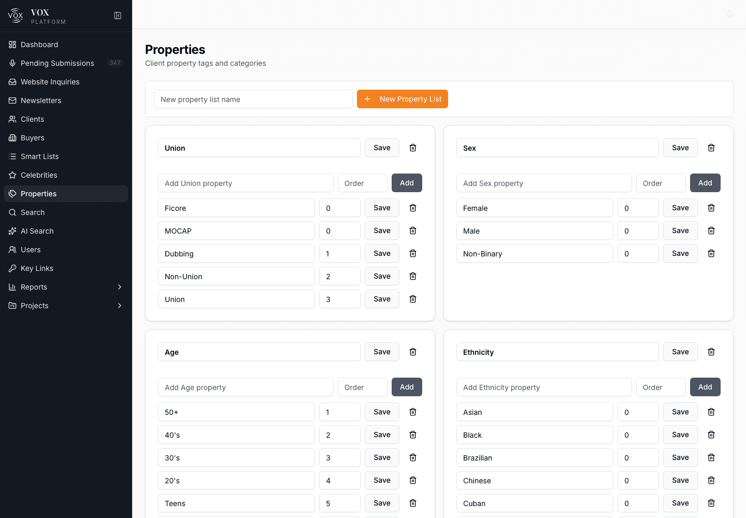746x518 pixels.
Task: Open notifications bell icon
Action: [x=729, y=15]
